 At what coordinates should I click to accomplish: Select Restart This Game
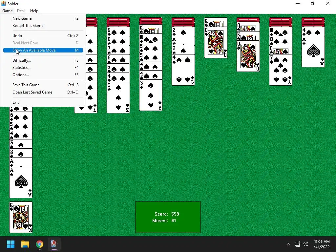pos(43,26)
